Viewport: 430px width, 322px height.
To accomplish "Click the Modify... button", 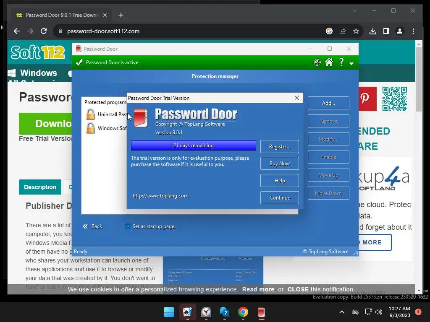I will (328, 139).
